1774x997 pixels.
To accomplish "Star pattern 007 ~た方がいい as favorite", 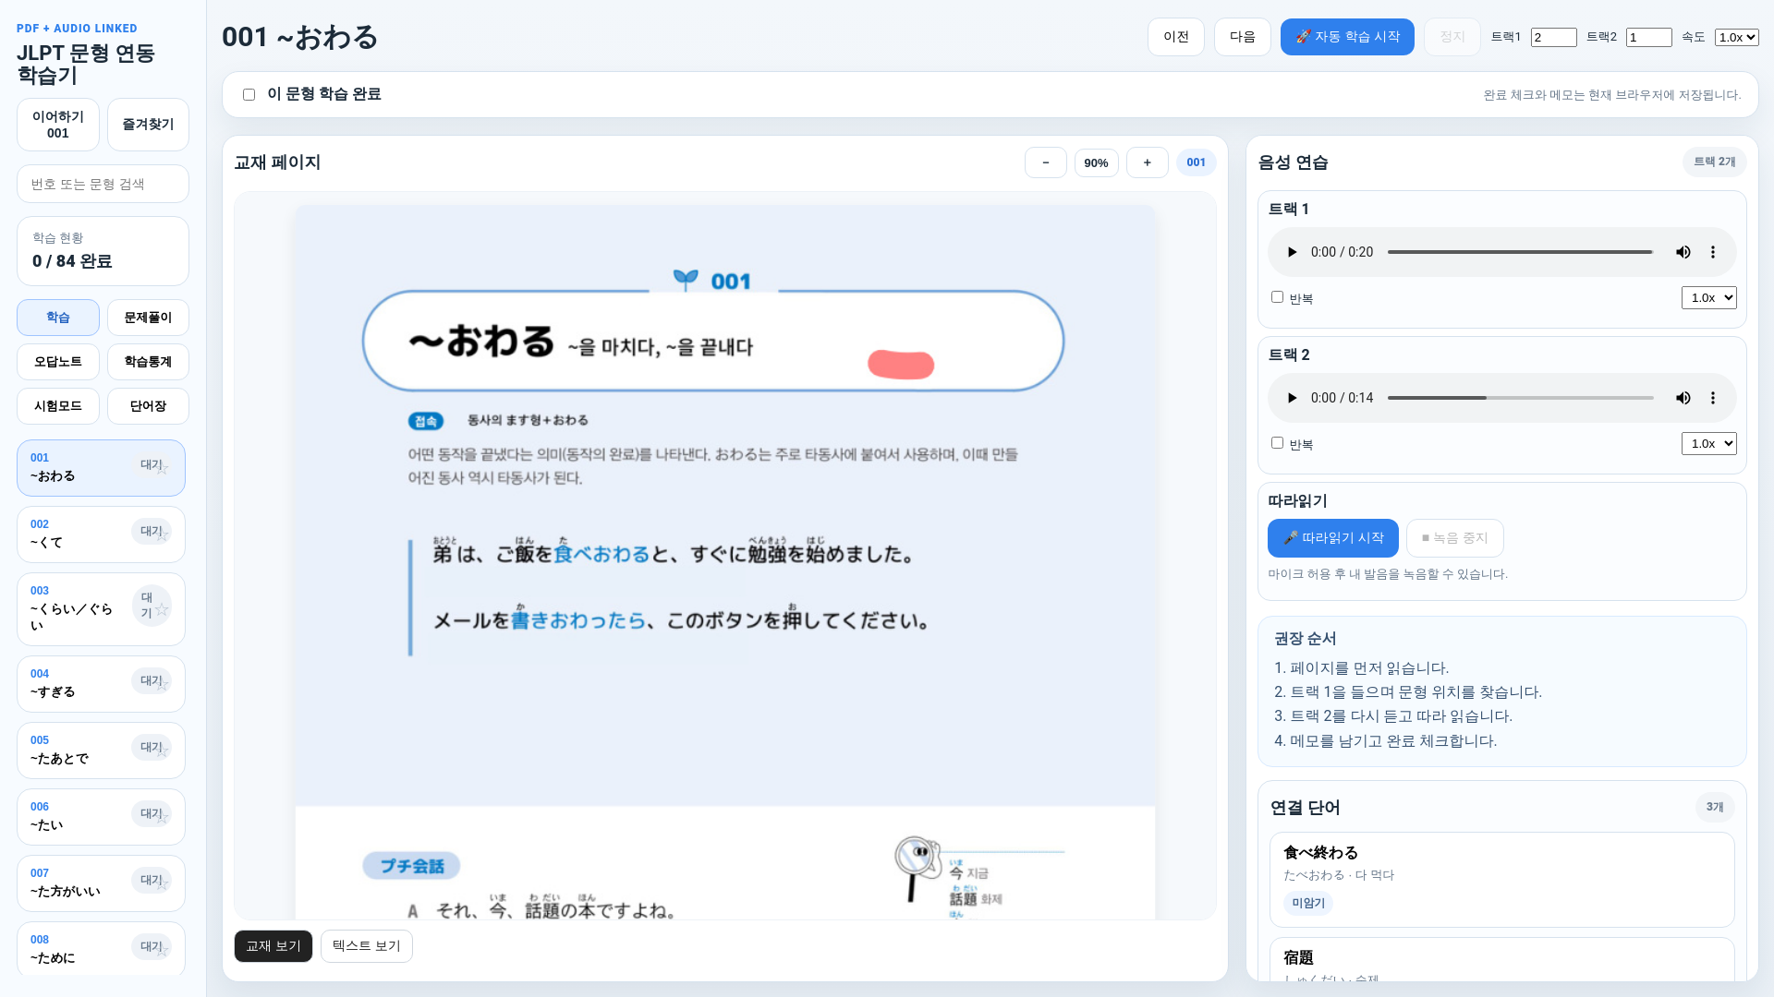I will click(163, 883).
